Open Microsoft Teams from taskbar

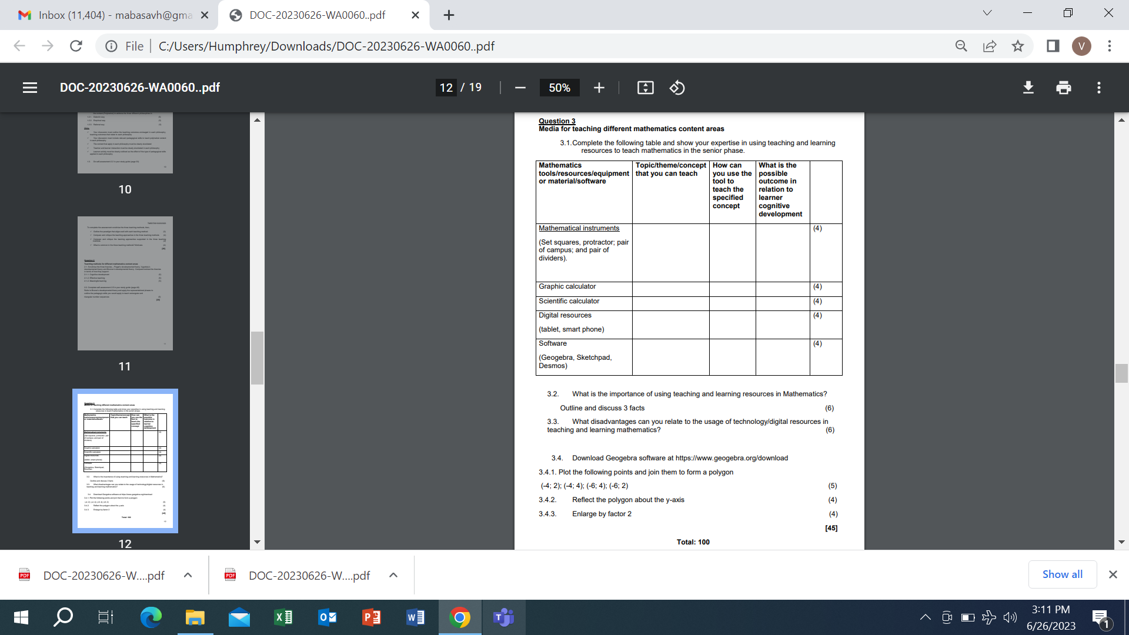click(x=503, y=617)
